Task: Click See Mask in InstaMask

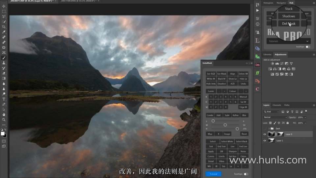Action: [x=222, y=74]
